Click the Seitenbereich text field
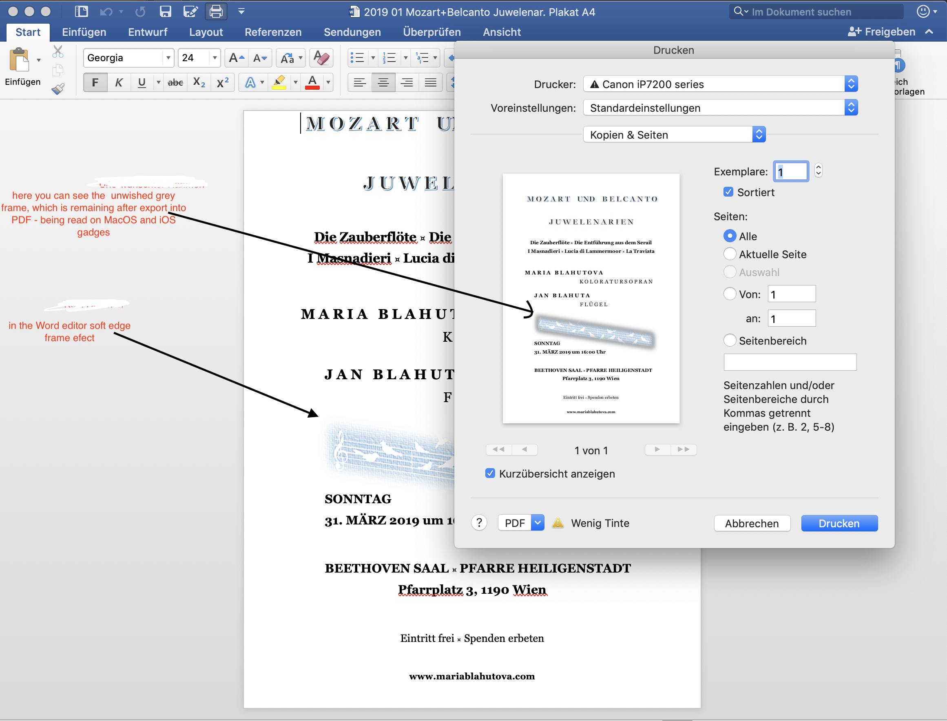 [790, 362]
